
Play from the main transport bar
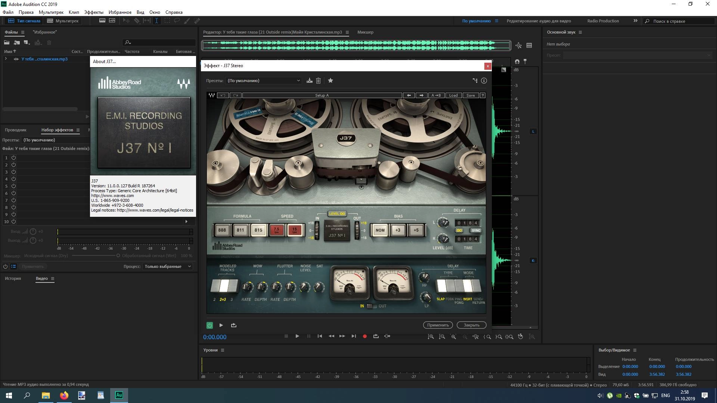pyautogui.click(x=297, y=336)
